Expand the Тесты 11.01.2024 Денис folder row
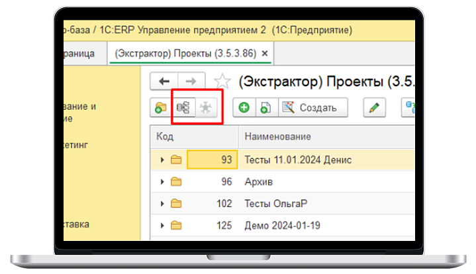The width and height of the screenshot is (476, 274). [x=162, y=160]
